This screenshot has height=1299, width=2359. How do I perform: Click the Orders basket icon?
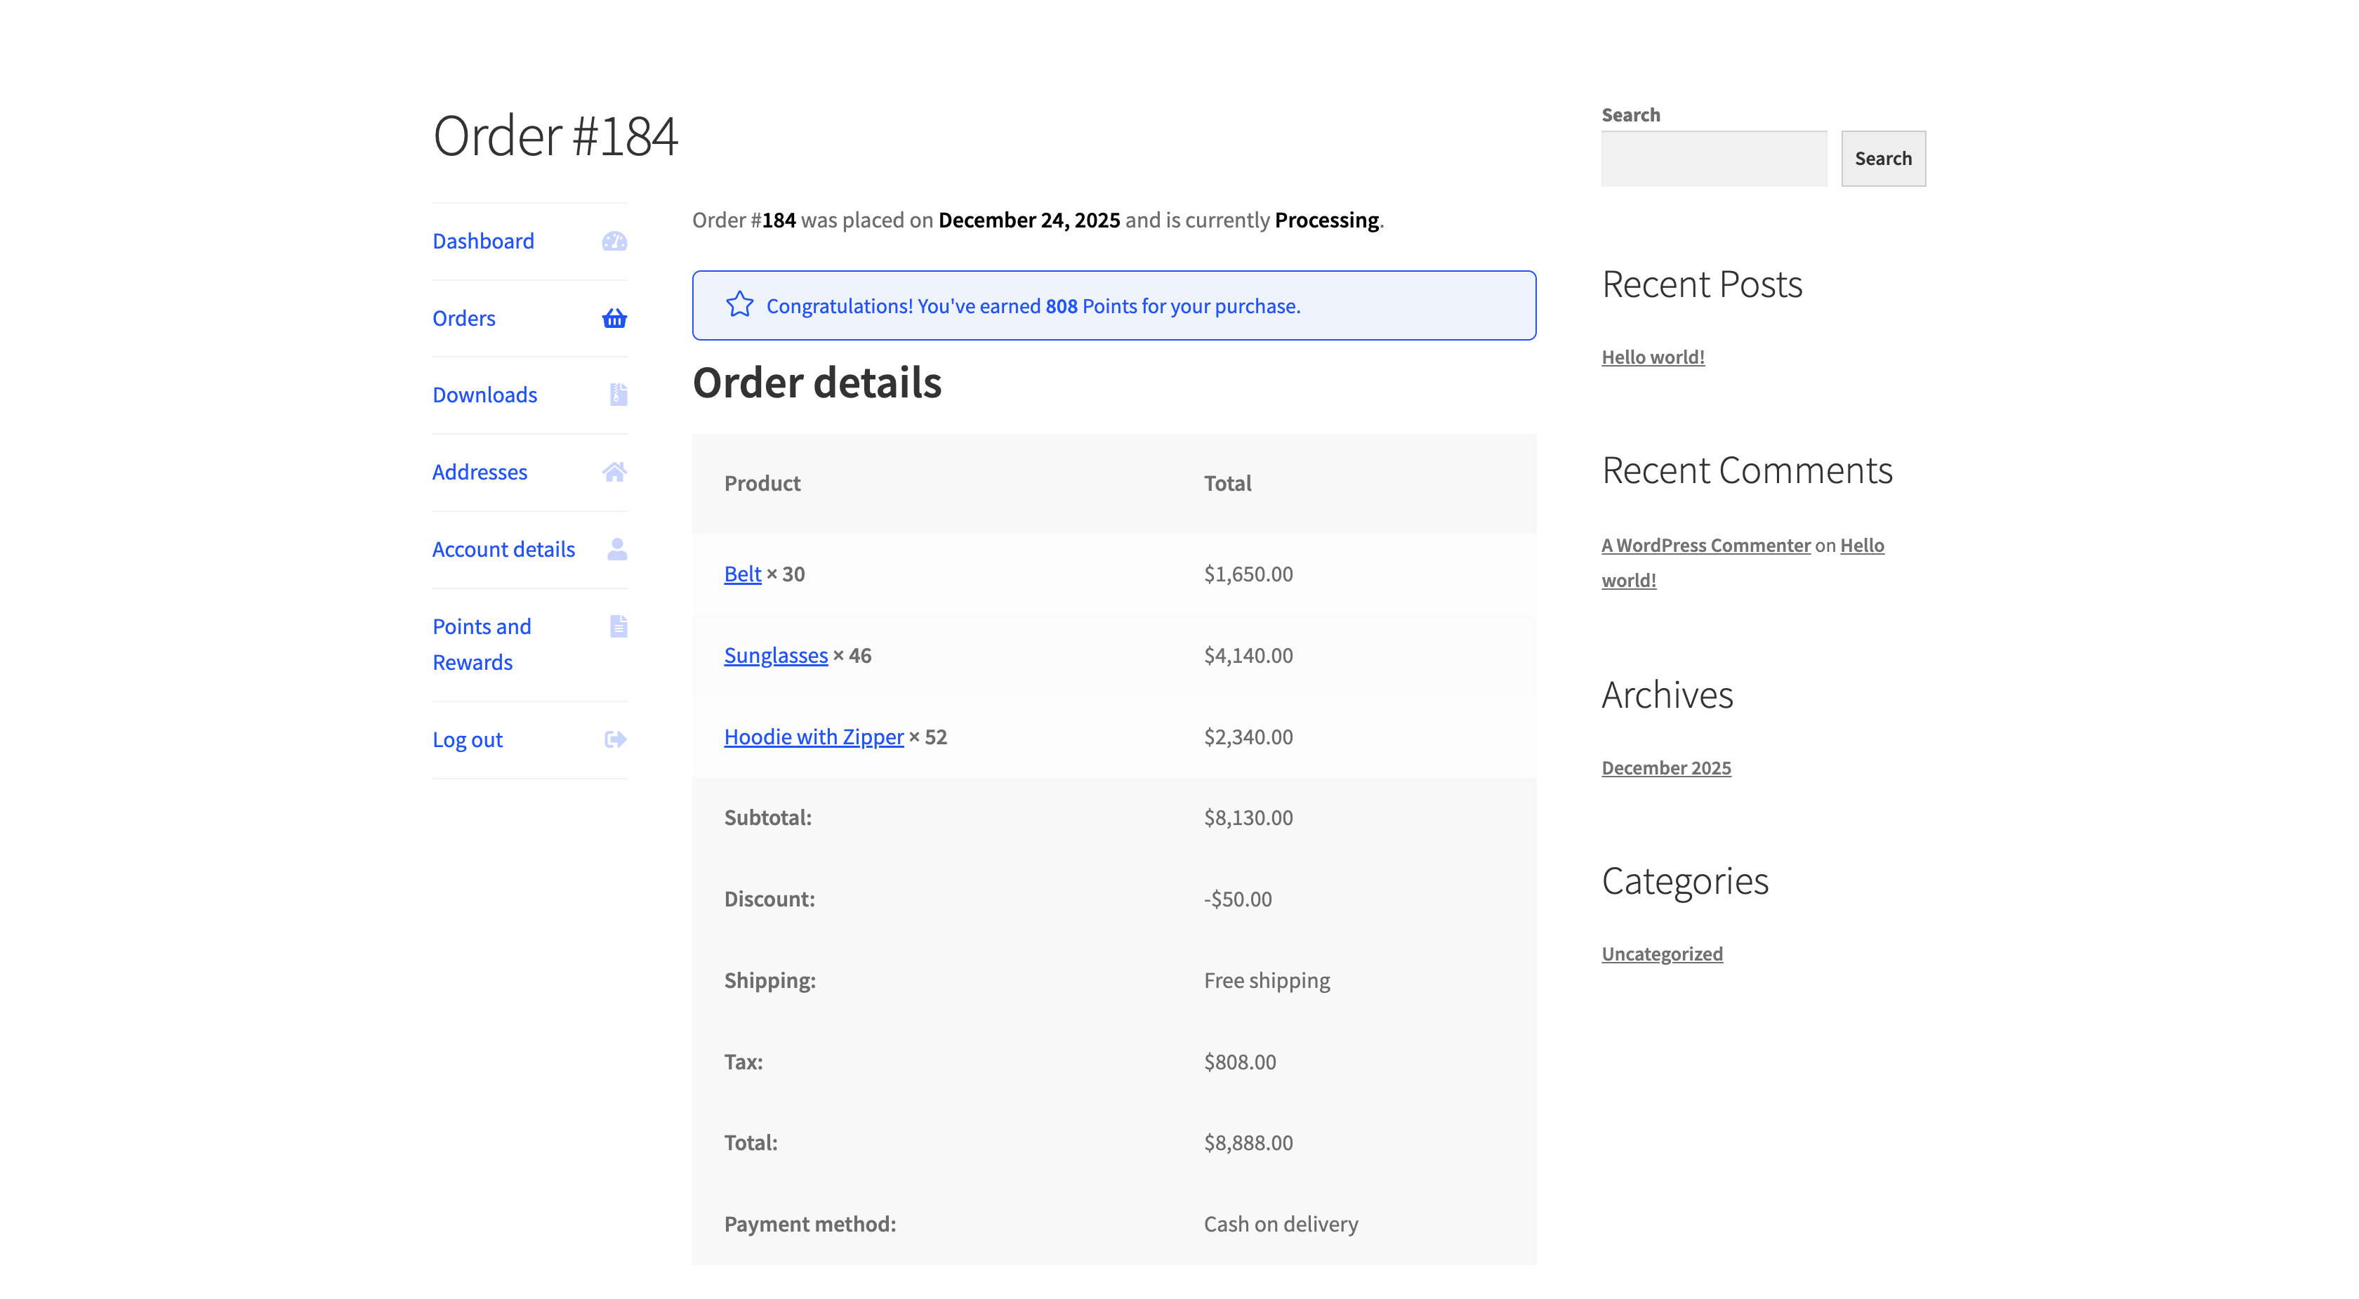point(614,318)
